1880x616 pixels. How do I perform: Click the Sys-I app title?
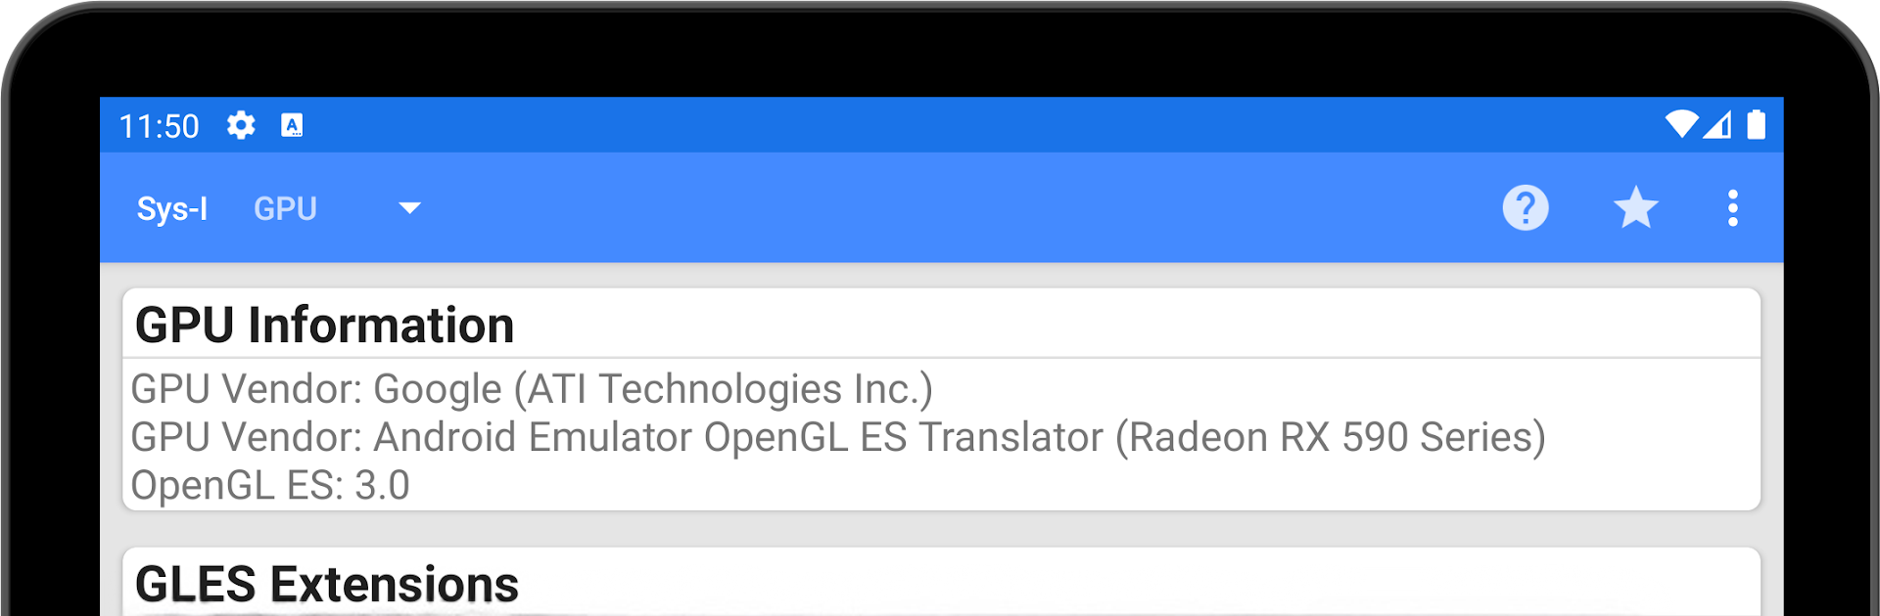pyautogui.click(x=172, y=209)
